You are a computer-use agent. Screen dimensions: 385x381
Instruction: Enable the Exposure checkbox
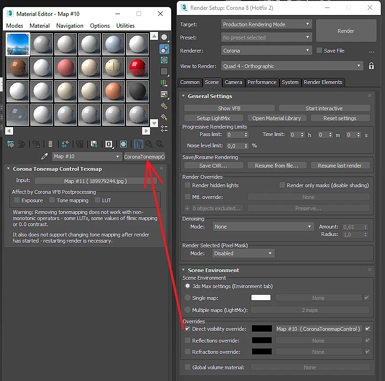(x=17, y=200)
